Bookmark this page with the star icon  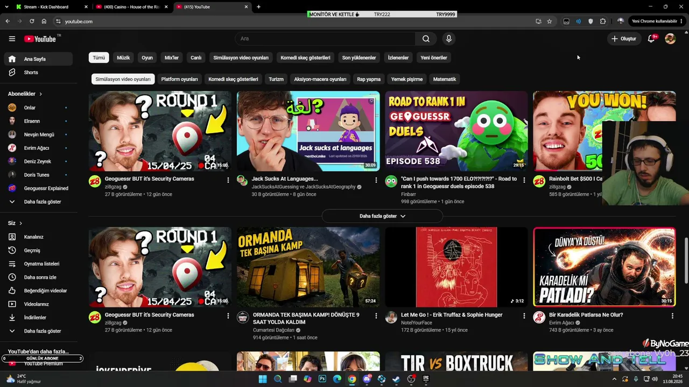pyautogui.click(x=549, y=21)
